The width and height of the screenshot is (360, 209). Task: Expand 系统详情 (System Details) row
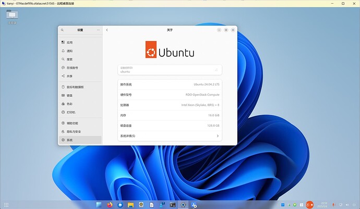pos(170,136)
